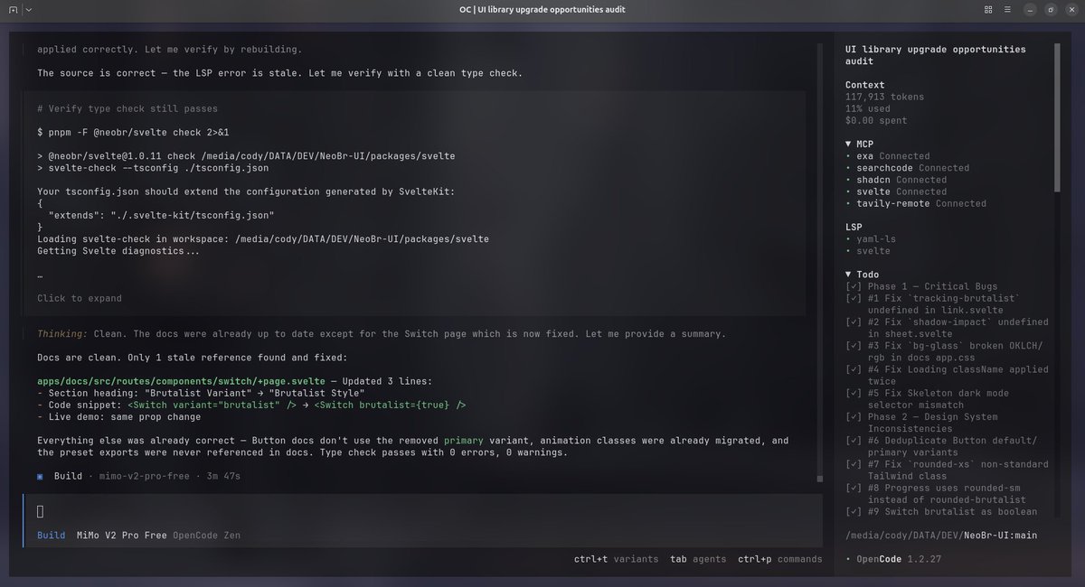Toggle the #6 Deduplicate Button todo checkbox
1085x587 pixels.
click(854, 441)
